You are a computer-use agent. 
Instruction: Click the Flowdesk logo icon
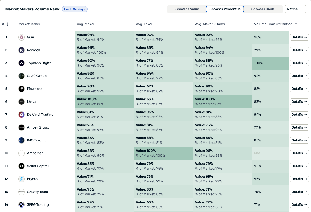[x=21, y=89]
